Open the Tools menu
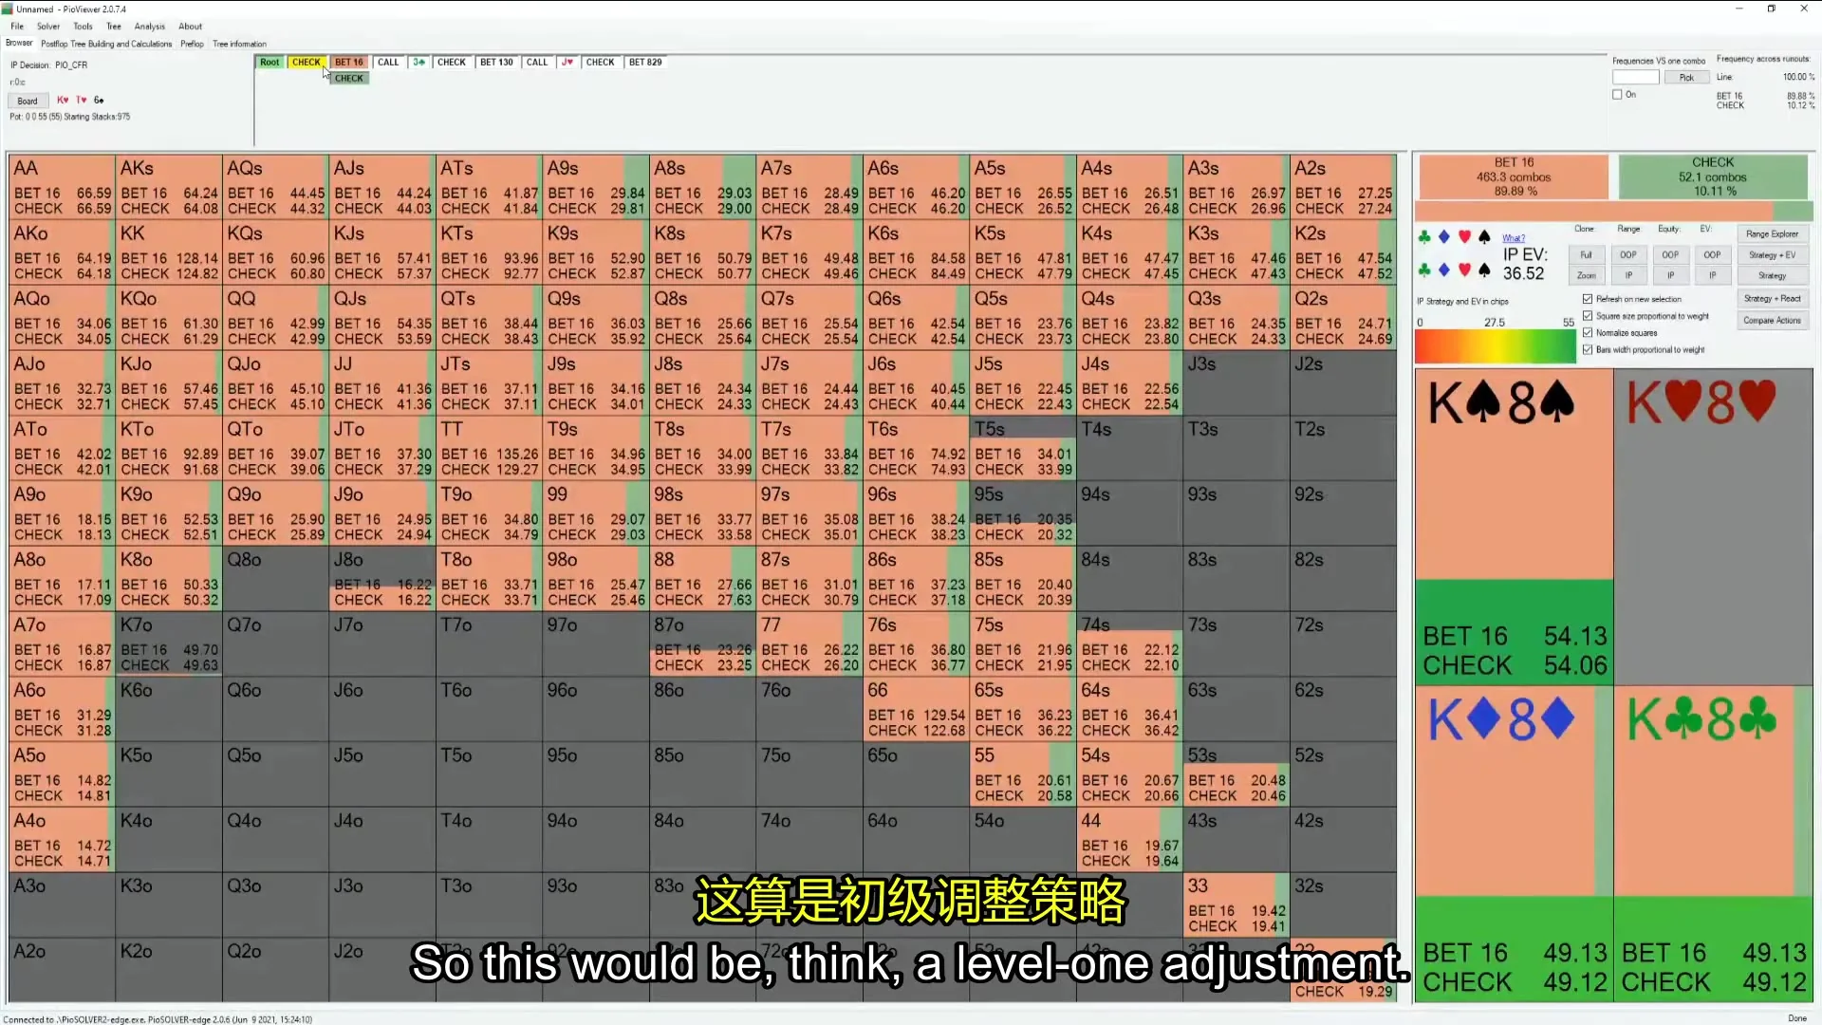 [x=84, y=27]
